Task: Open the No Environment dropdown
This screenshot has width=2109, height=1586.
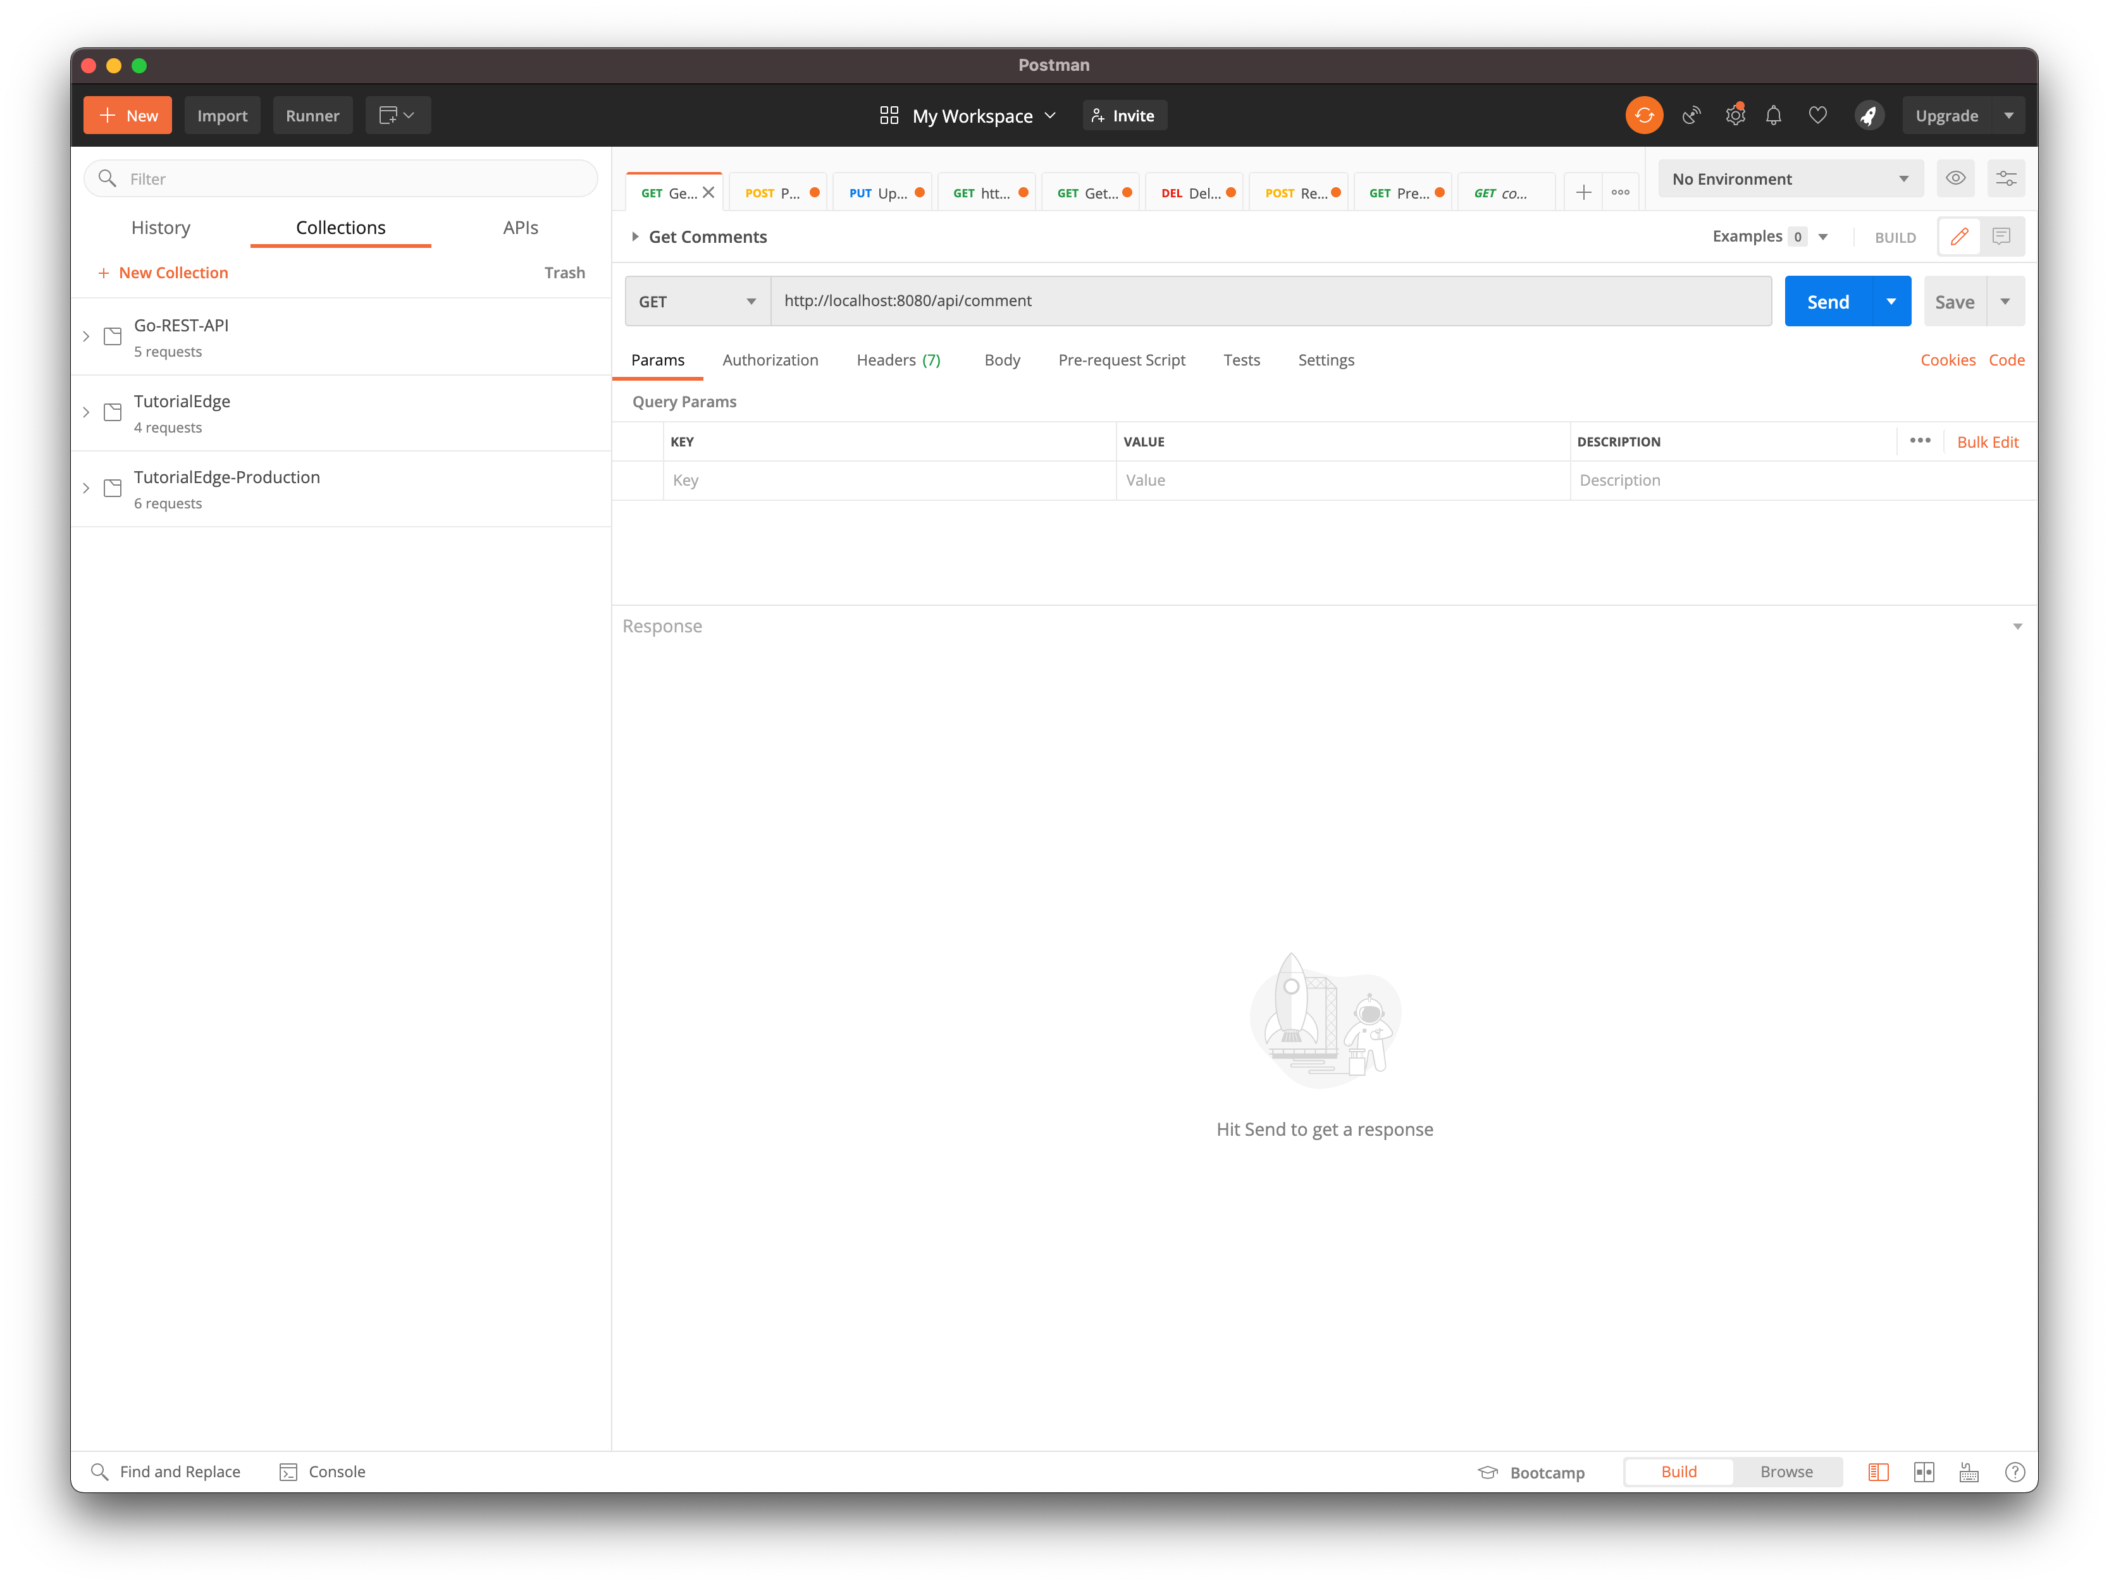Action: tap(1790, 178)
